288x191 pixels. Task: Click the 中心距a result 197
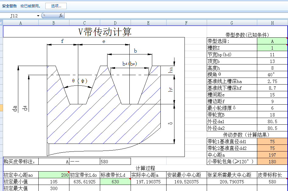tap(272, 155)
